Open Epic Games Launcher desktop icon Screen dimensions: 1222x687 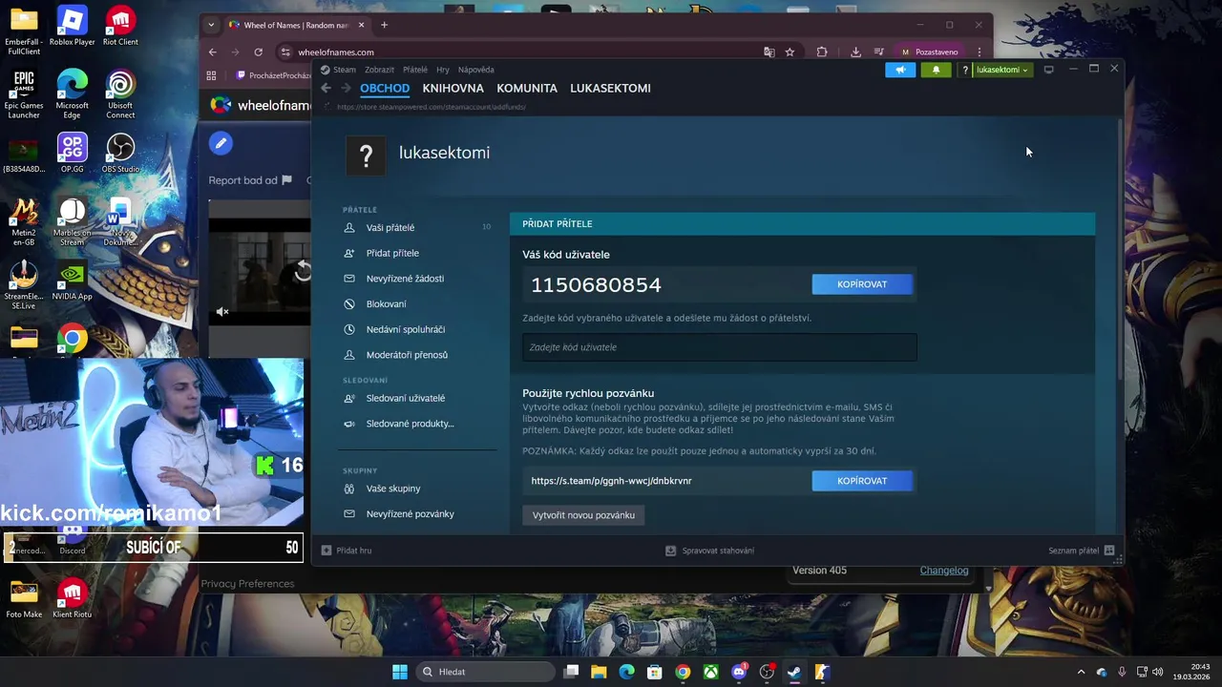tap(24, 95)
